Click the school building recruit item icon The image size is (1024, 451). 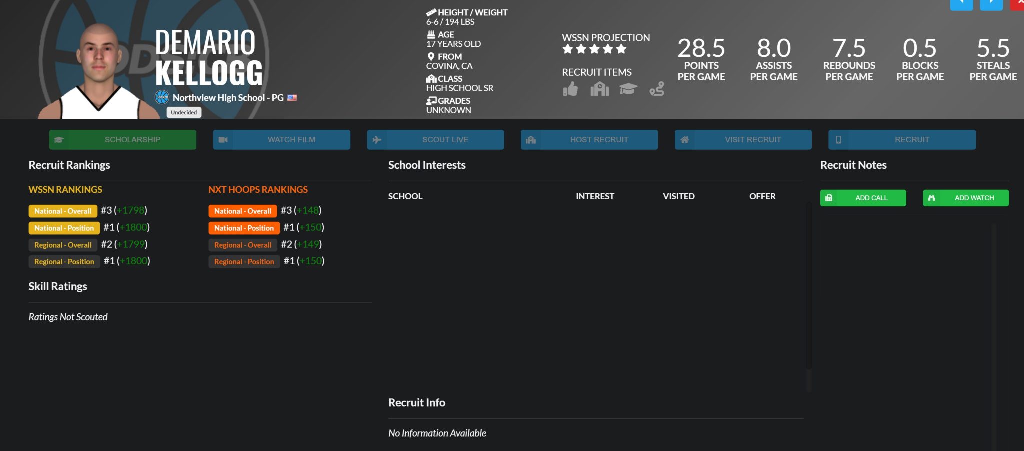pyautogui.click(x=599, y=89)
